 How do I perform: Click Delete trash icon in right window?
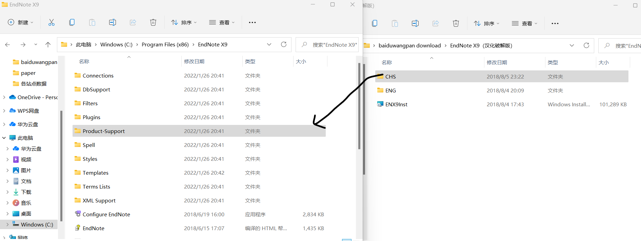pyautogui.click(x=456, y=23)
